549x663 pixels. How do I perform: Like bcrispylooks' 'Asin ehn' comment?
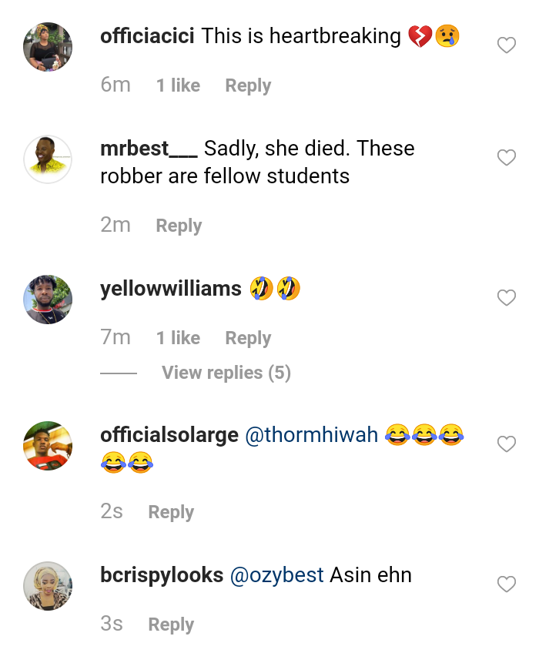click(506, 585)
